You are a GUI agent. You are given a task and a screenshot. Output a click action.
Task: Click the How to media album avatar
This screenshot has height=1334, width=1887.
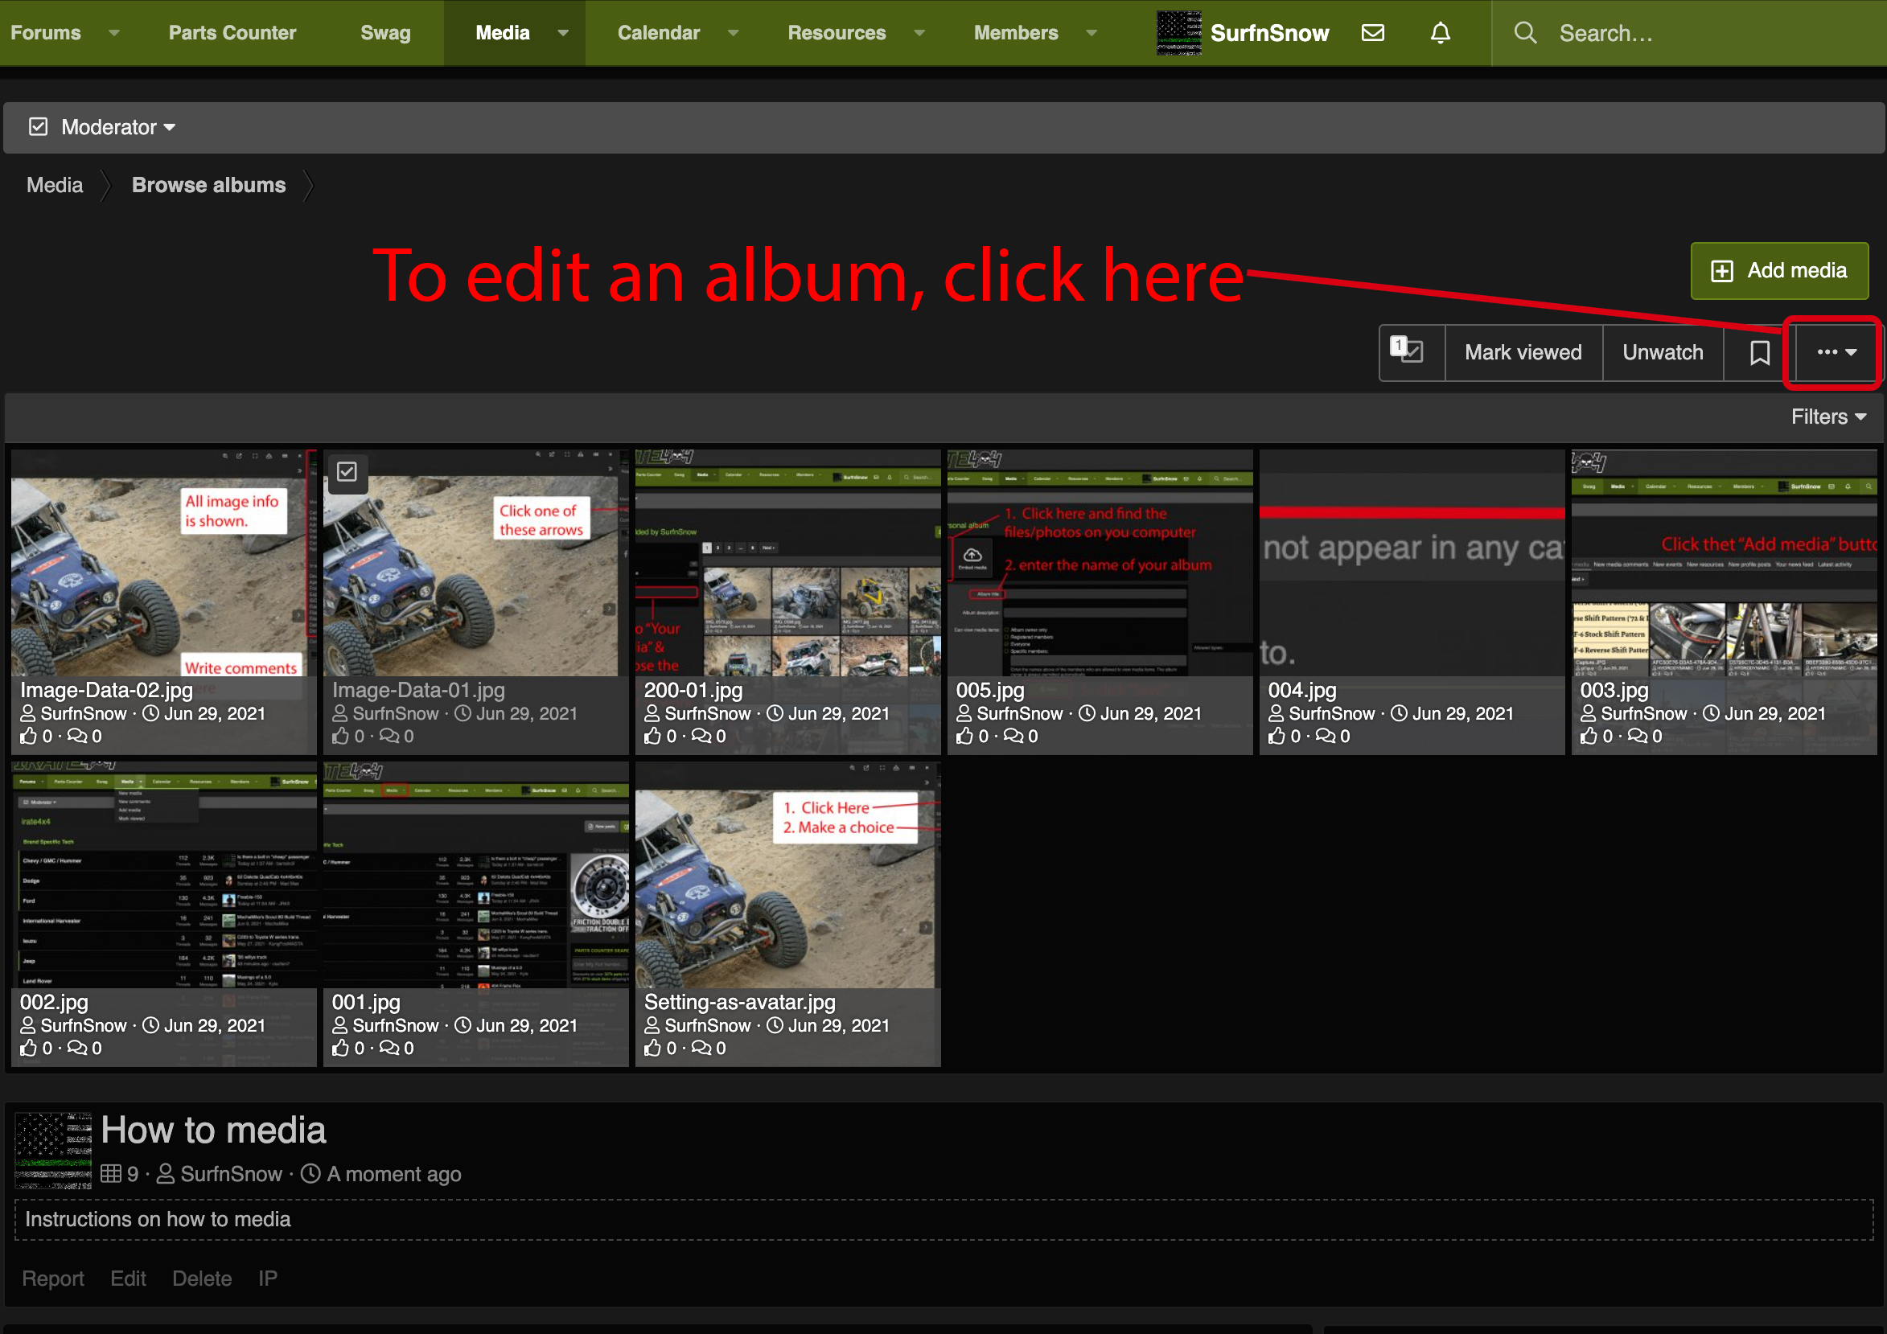(x=53, y=1151)
